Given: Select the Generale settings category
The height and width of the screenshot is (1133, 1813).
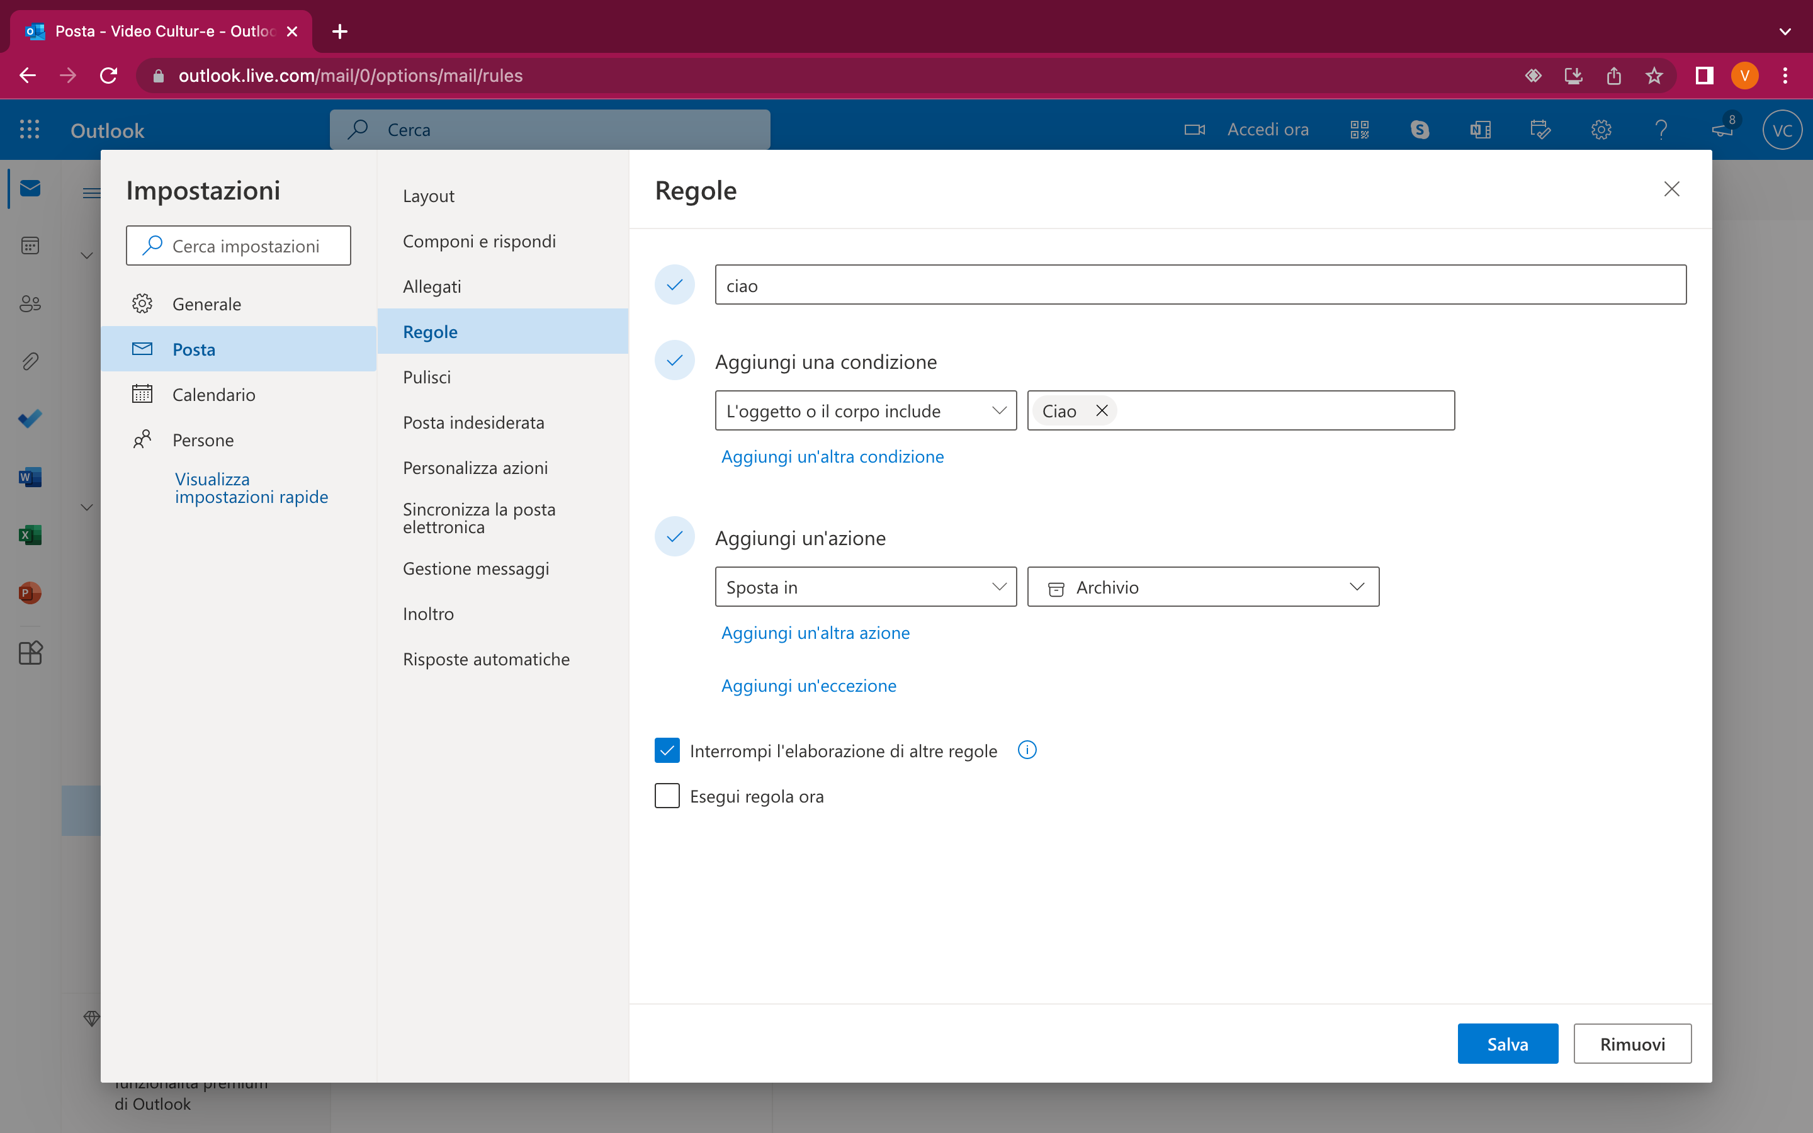Looking at the screenshot, I should pyautogui.click(x=206, y=303).
